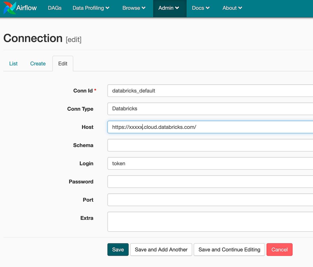This screenshot has height=267, width=313.
Task: Click the Save button
Action: [x=118, y=249]
